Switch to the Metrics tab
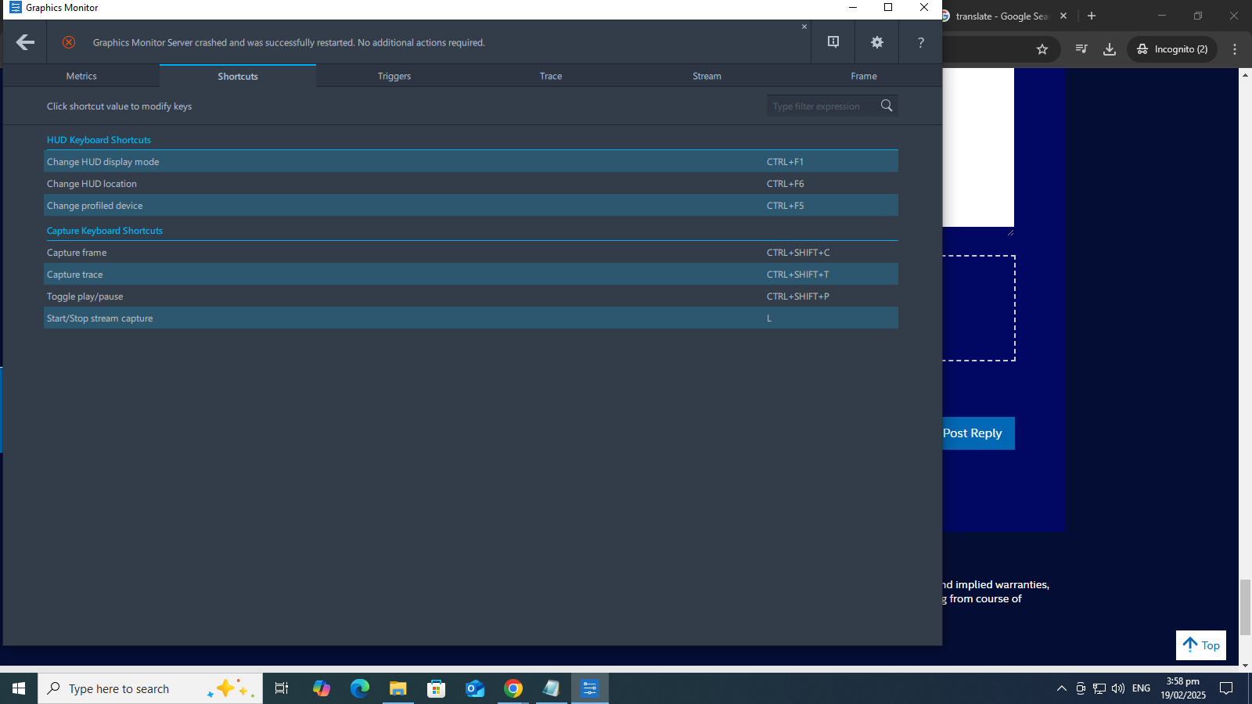 81,76
